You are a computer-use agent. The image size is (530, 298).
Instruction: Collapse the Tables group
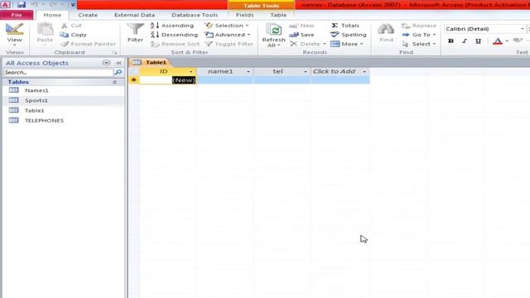[x=114, y=82]
